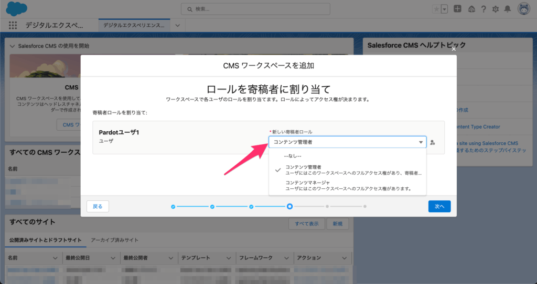The width and height of the screenshot is (537, 284).
Task: Close the CMS workspace dialog with X
Action: [454, 49]
